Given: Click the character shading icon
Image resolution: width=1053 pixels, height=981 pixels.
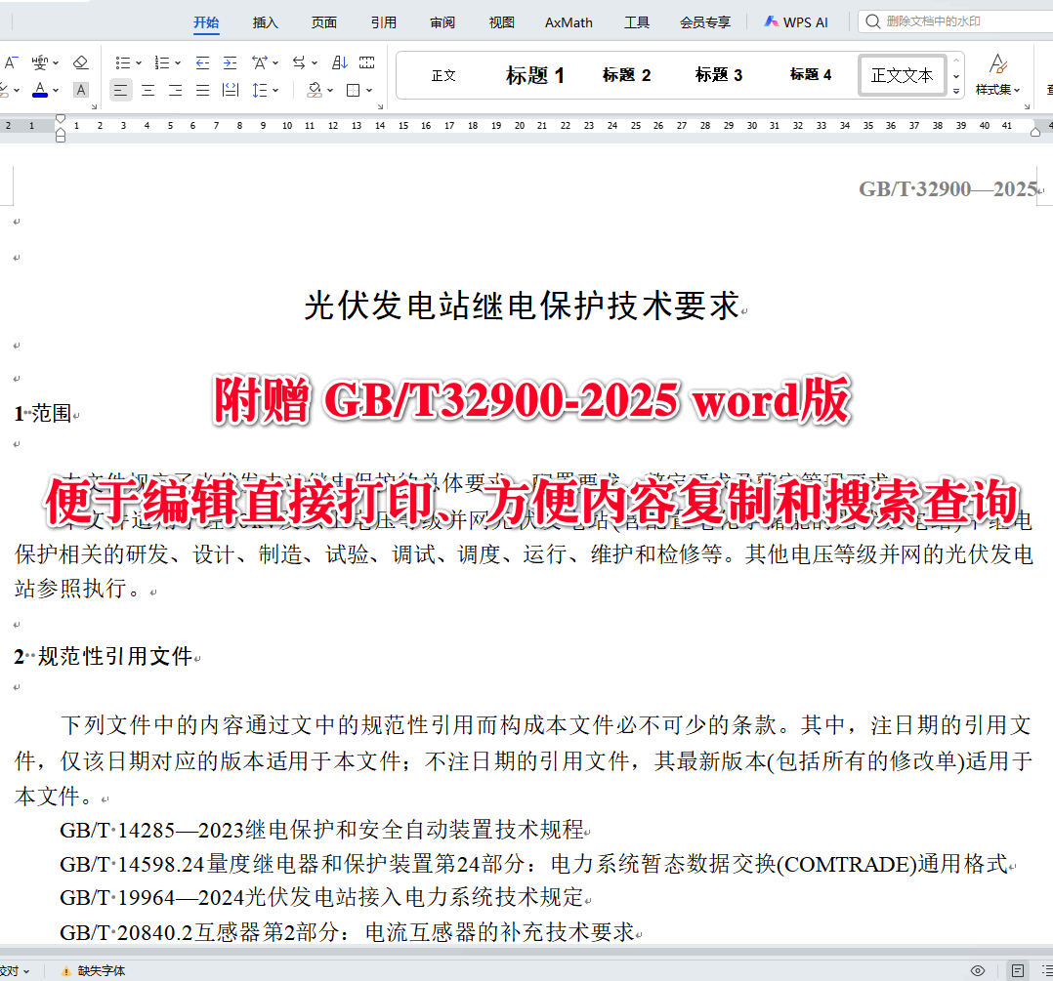Looking at the screenshot, I should point(81,90).
